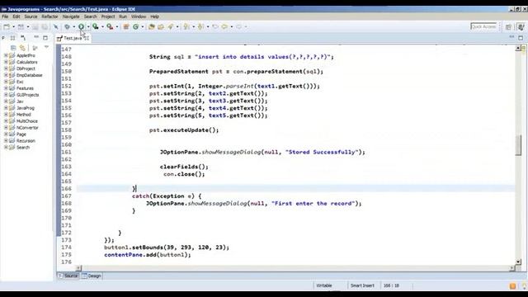Viewport: 528px width, 297px height.
Task: Click the Open Perspective icon
Action: coord(508,26)
